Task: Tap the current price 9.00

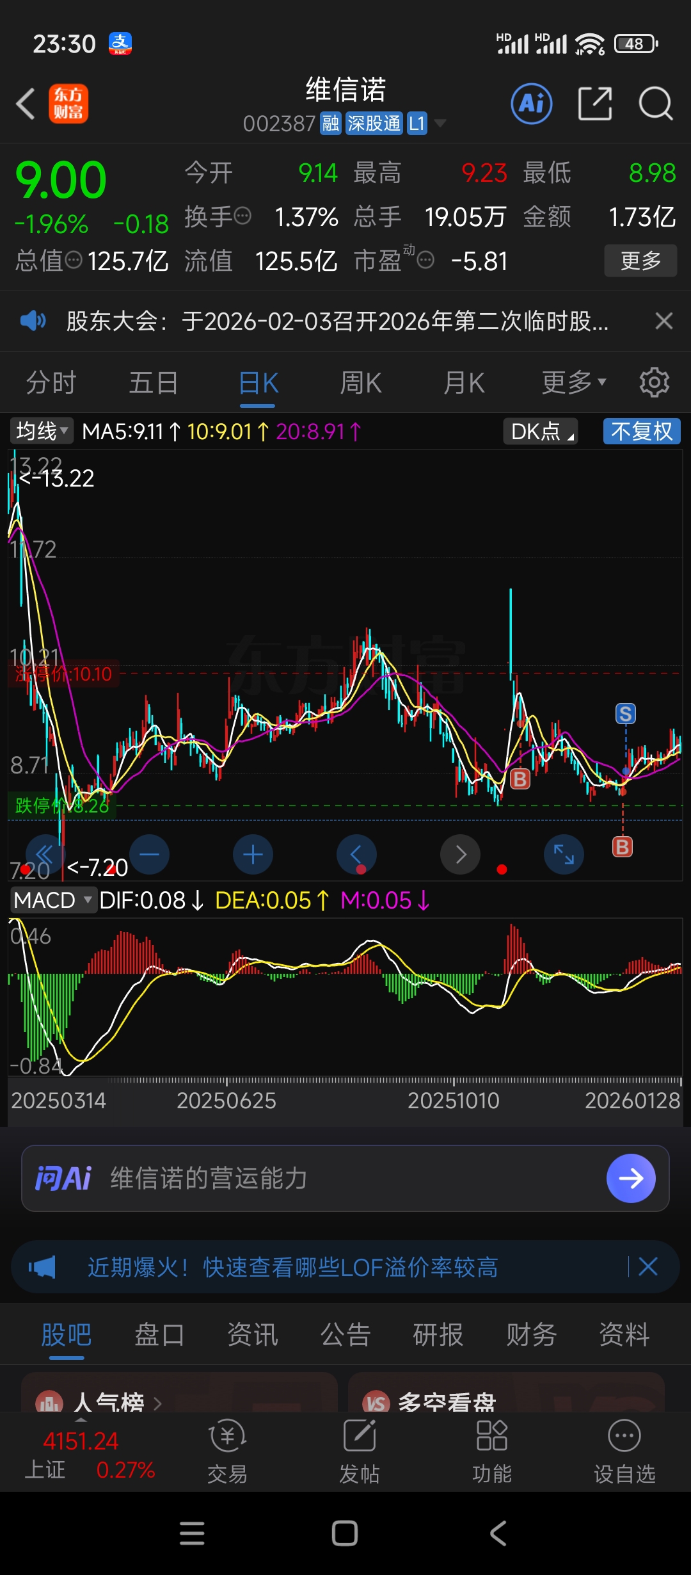Action: [x=61, y=180]
